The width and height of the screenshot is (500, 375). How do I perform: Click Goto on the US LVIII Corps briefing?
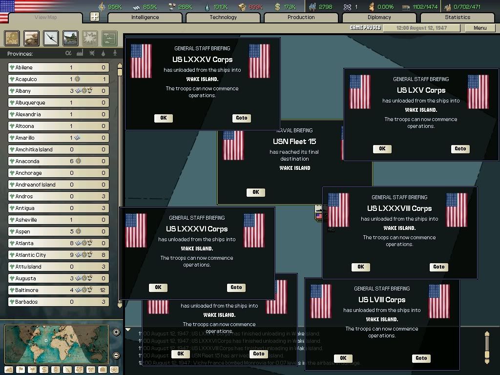tap(421, 358)
